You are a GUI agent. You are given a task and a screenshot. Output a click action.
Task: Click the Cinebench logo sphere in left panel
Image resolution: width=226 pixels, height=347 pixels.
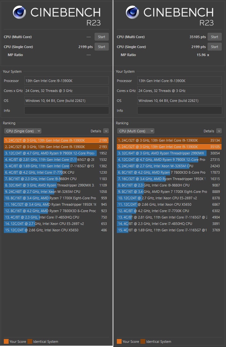point(19,12)
